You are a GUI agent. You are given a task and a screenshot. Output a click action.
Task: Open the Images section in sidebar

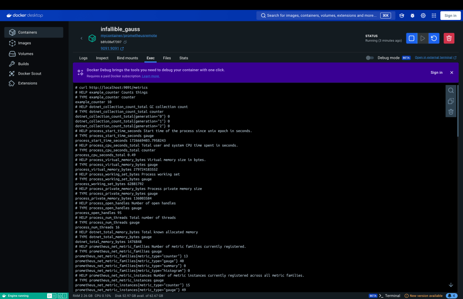pos(33,43)
